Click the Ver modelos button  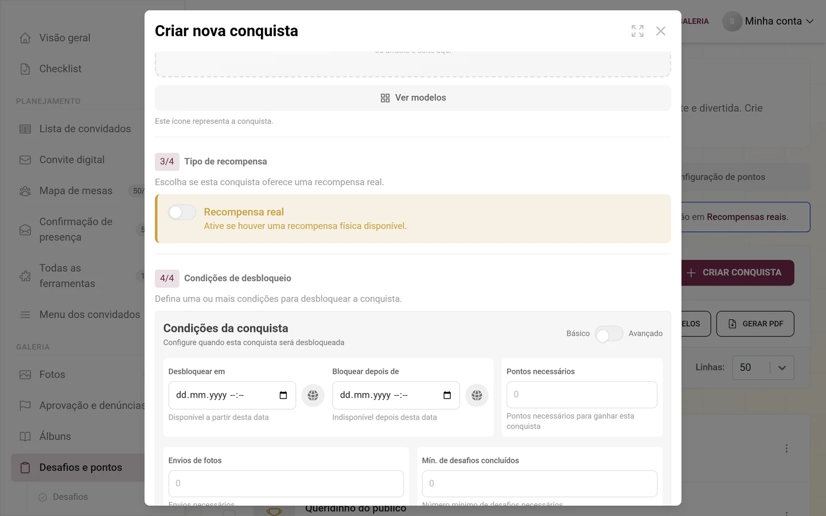tap(413, 98)
